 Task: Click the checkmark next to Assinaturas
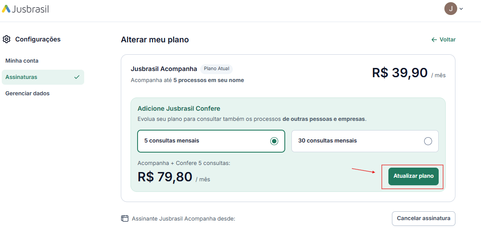(x=77, y=77)
